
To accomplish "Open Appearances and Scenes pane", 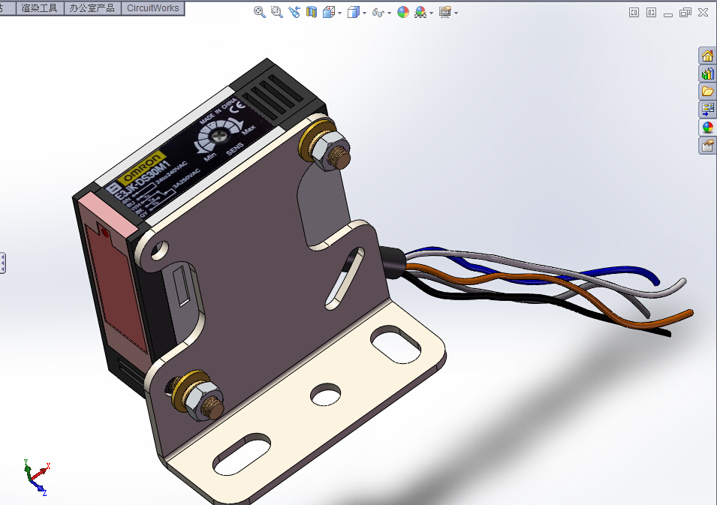I will tap(707, 128).
